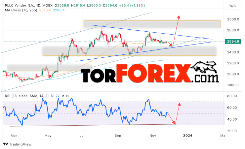Click the 2000.0 price axis label
This screenshot has height=149, width=245.
(233, 74)
